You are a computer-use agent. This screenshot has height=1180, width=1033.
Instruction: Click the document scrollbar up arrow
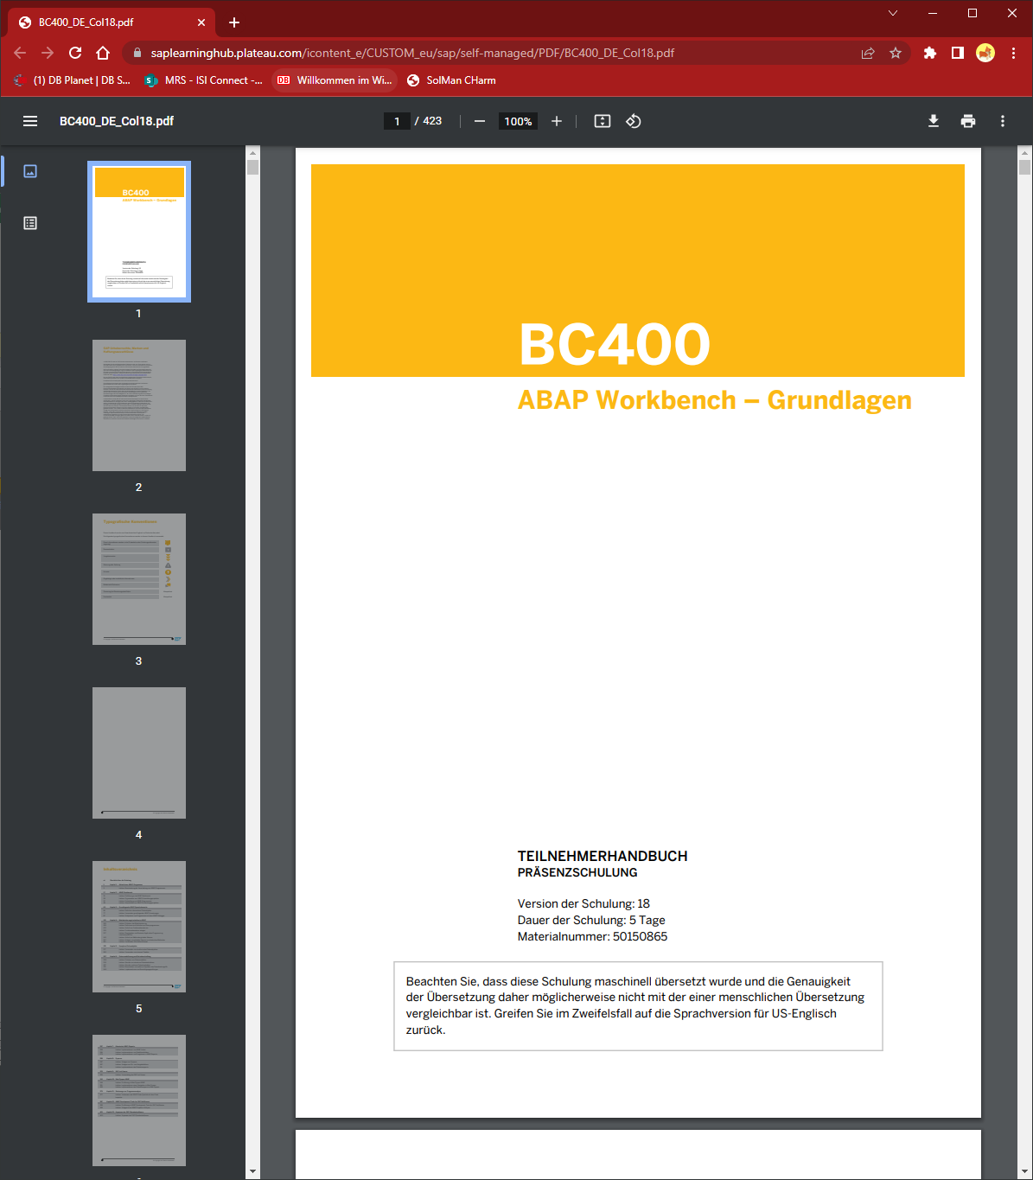coord(1024,152)
